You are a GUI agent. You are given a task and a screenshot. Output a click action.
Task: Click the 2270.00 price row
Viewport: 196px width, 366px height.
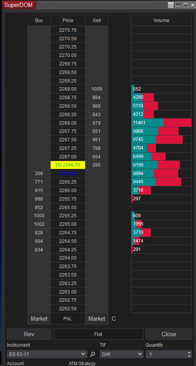click(x=68, y=55)
